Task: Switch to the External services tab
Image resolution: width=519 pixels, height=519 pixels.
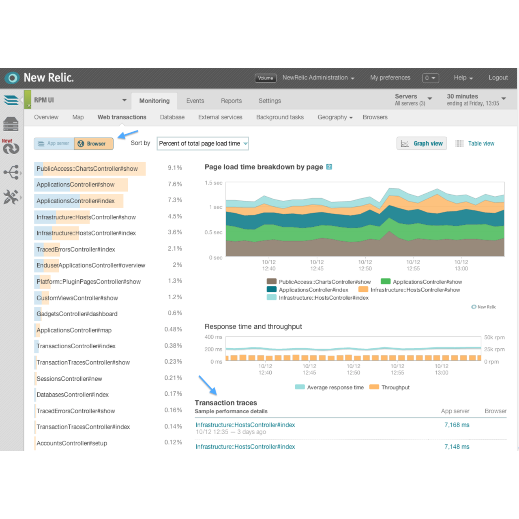Action: coord(220,117)
